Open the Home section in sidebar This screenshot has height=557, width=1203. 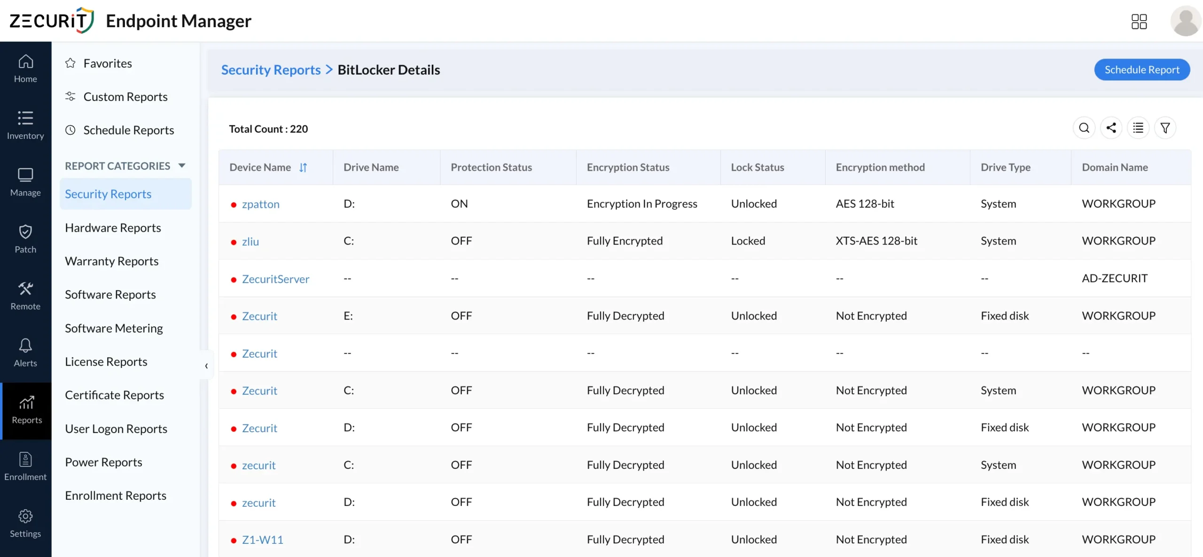25,69
